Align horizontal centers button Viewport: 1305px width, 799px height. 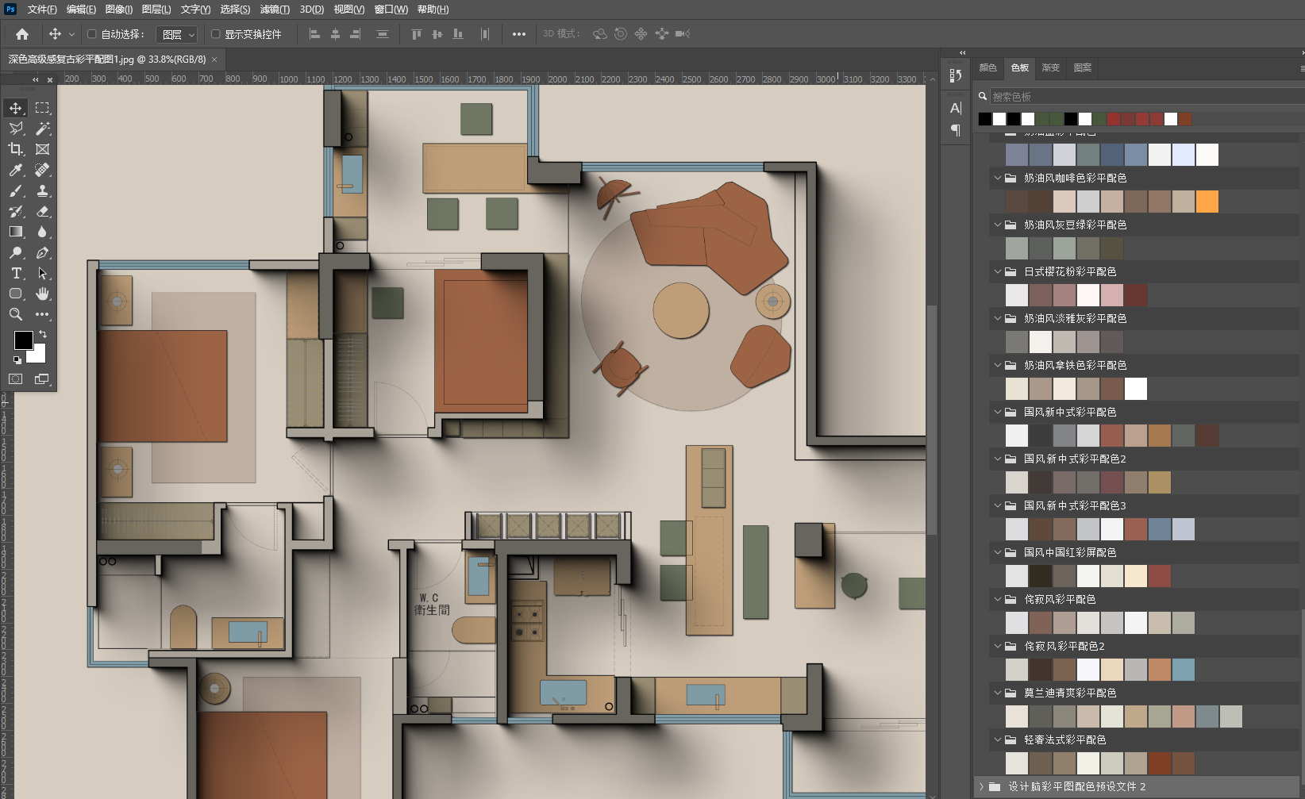(x=335, y=34)
